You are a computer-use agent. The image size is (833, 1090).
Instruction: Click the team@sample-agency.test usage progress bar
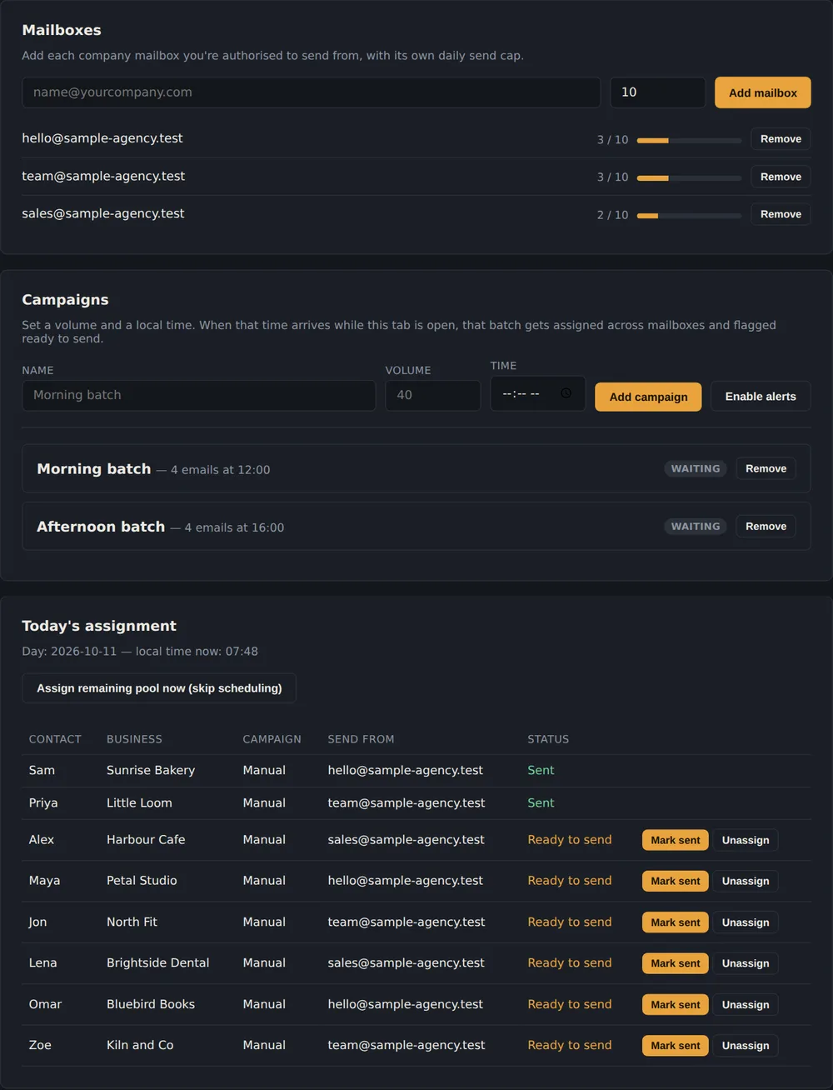pos(689,177)
